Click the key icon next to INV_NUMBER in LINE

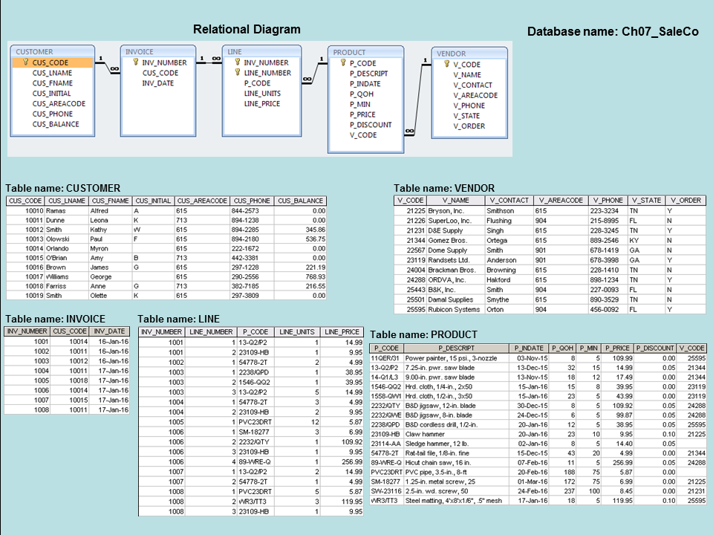point(237,62)
